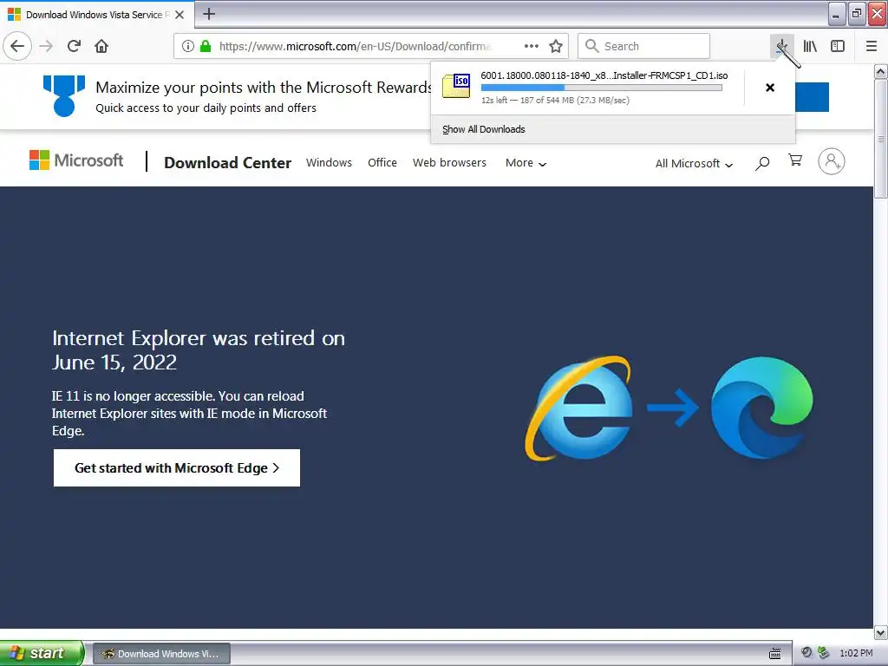The image size is (888, 666).
Task: Go to Download Center link
Action: 228,162
